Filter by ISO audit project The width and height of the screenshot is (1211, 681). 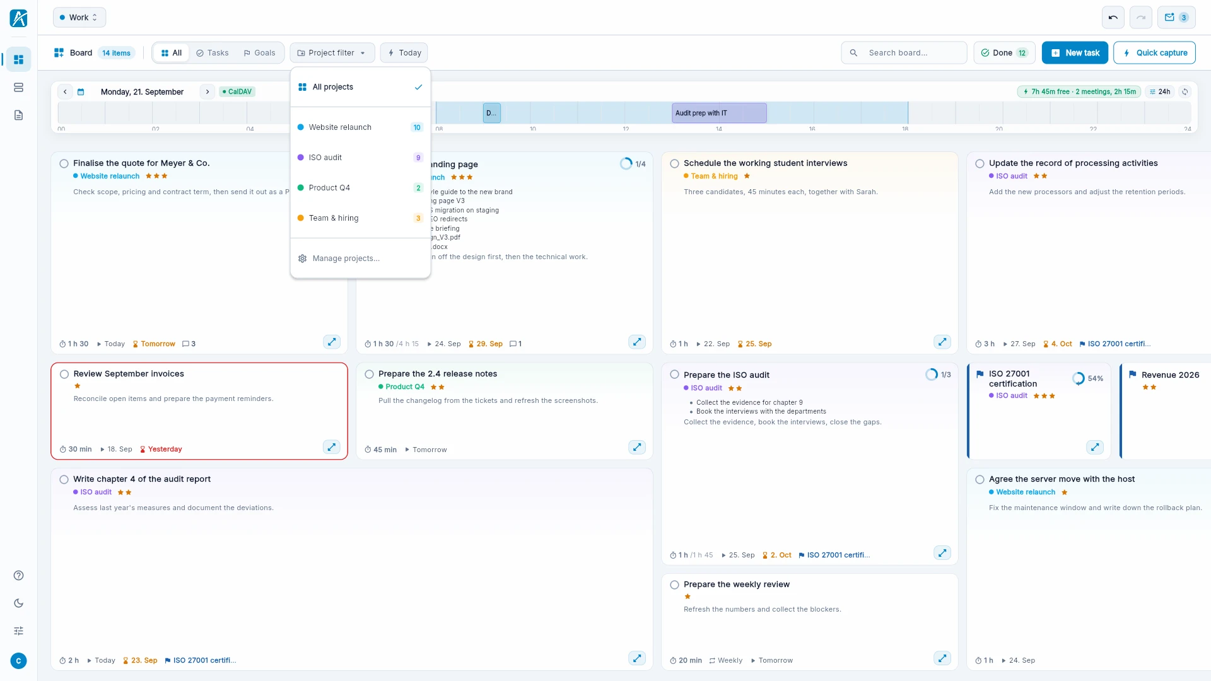[x=360, y=158]
